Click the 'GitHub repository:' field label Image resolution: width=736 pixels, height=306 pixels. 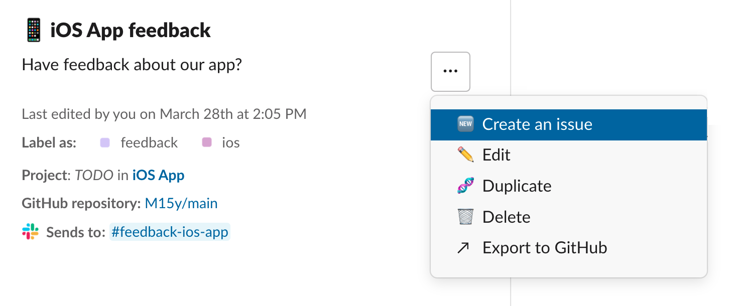coord(81,204)
